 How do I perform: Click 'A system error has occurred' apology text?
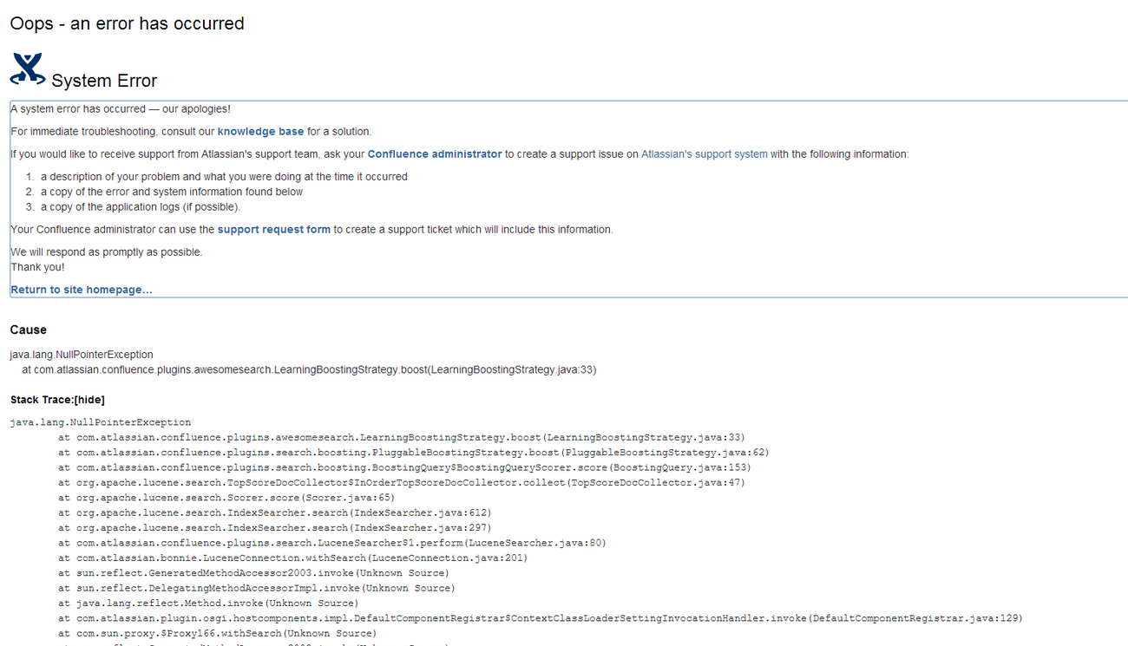121,109
